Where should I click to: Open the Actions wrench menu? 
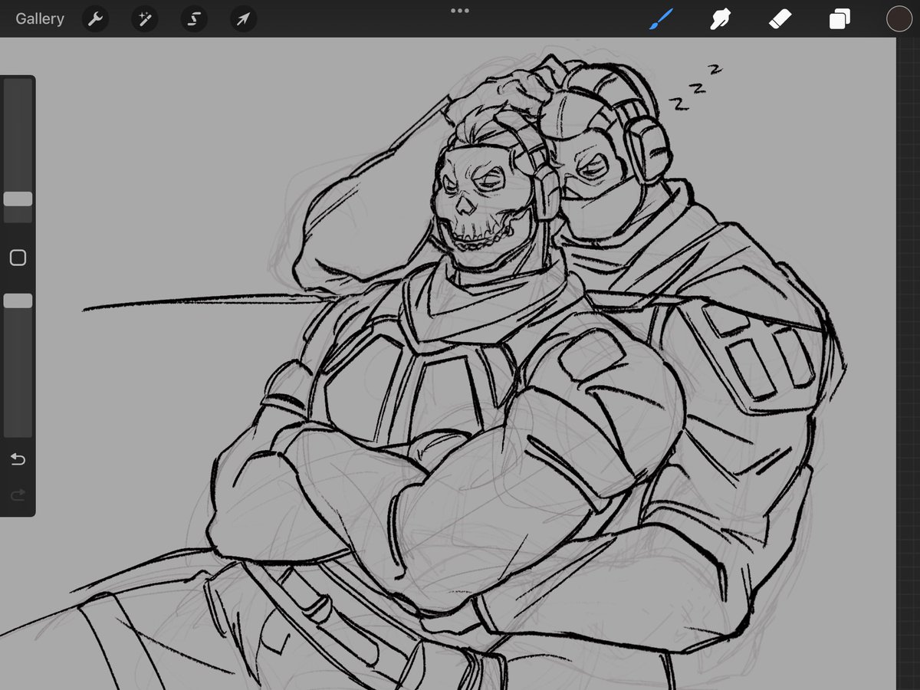click(95, 19)
